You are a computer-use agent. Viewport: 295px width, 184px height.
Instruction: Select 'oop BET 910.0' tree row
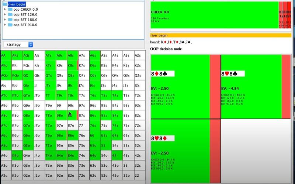click(25, 25)
